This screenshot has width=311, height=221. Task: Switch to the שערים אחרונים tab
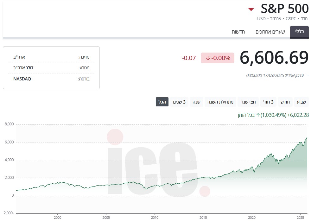click(270, 32)
